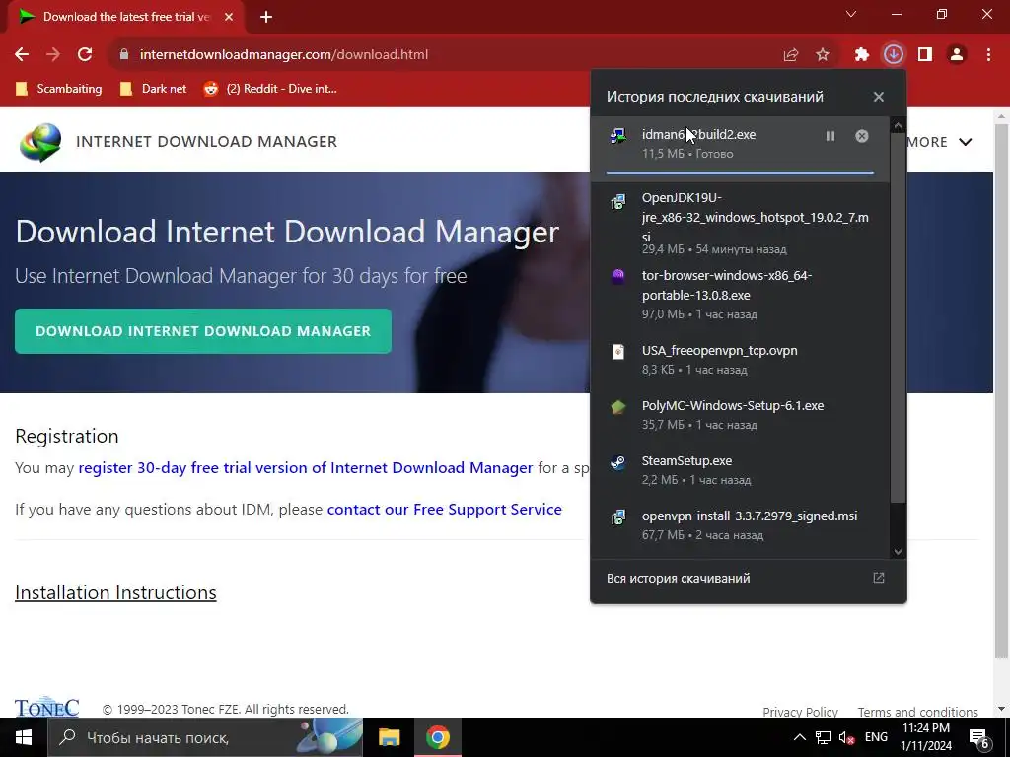
Task: Open the Scambaiting bookmark folder
Action: tap(58, 89)
